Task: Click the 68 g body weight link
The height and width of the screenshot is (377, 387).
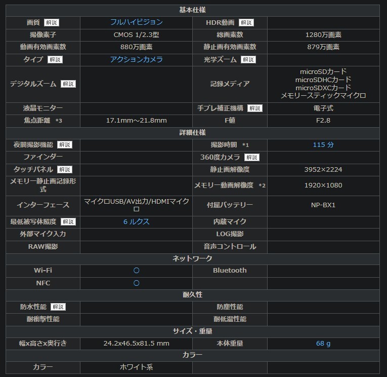Action: 323,343
